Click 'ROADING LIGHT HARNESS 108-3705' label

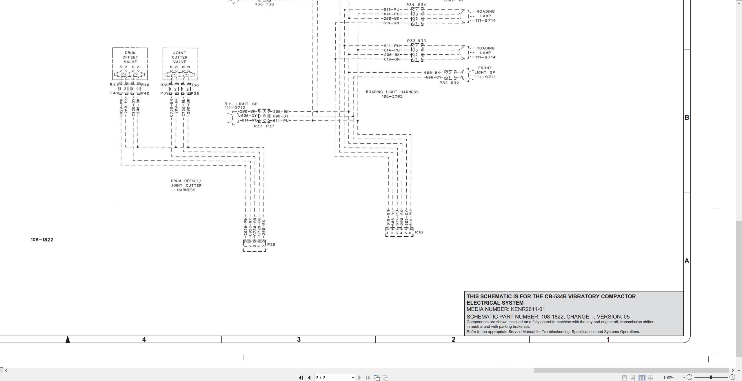tap(392, 94)
